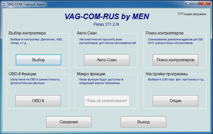Start Авто-Скан with its button
The width and height of the screenshot is (213, 134).
pos(107,60)
